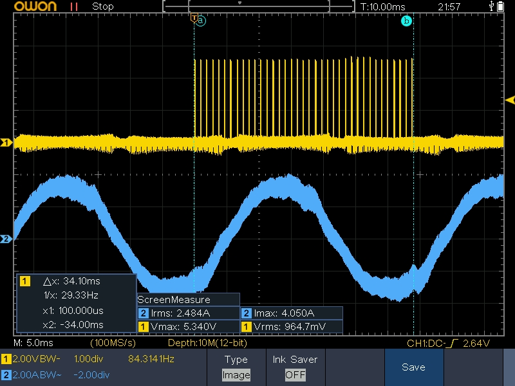Screen dimensions: 515x386
Task: Click the channel 2 2.00A scale readout
Action: (37, 374)
